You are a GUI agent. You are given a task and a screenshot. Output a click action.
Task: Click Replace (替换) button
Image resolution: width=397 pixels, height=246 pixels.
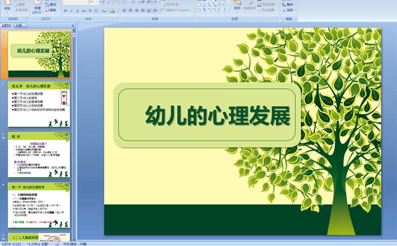(x=288, y=5)
